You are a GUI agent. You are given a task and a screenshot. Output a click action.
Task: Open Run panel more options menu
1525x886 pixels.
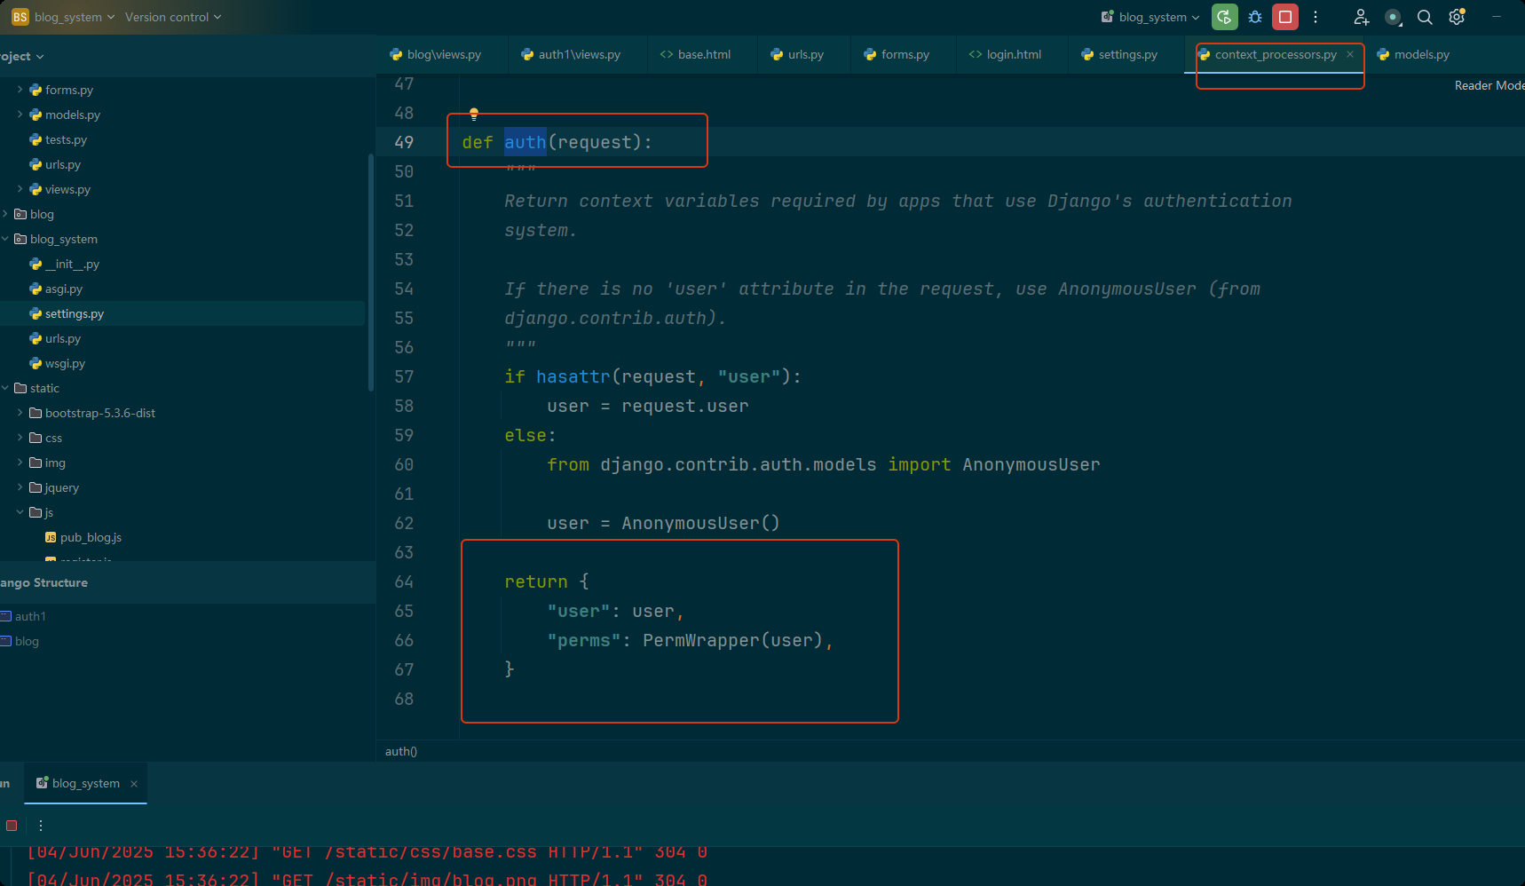tap(41, 826)
